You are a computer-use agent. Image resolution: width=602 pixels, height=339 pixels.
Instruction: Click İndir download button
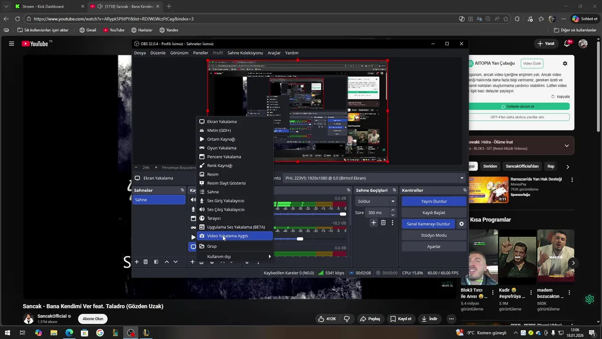(x=429, y=319)
